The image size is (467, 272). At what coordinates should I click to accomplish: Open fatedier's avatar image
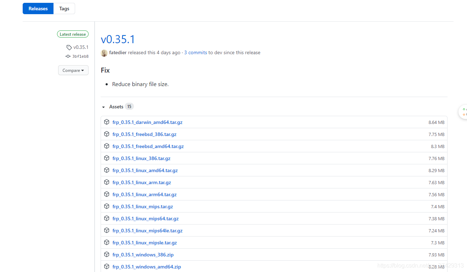pyautogui.click(x=104, y=53)
